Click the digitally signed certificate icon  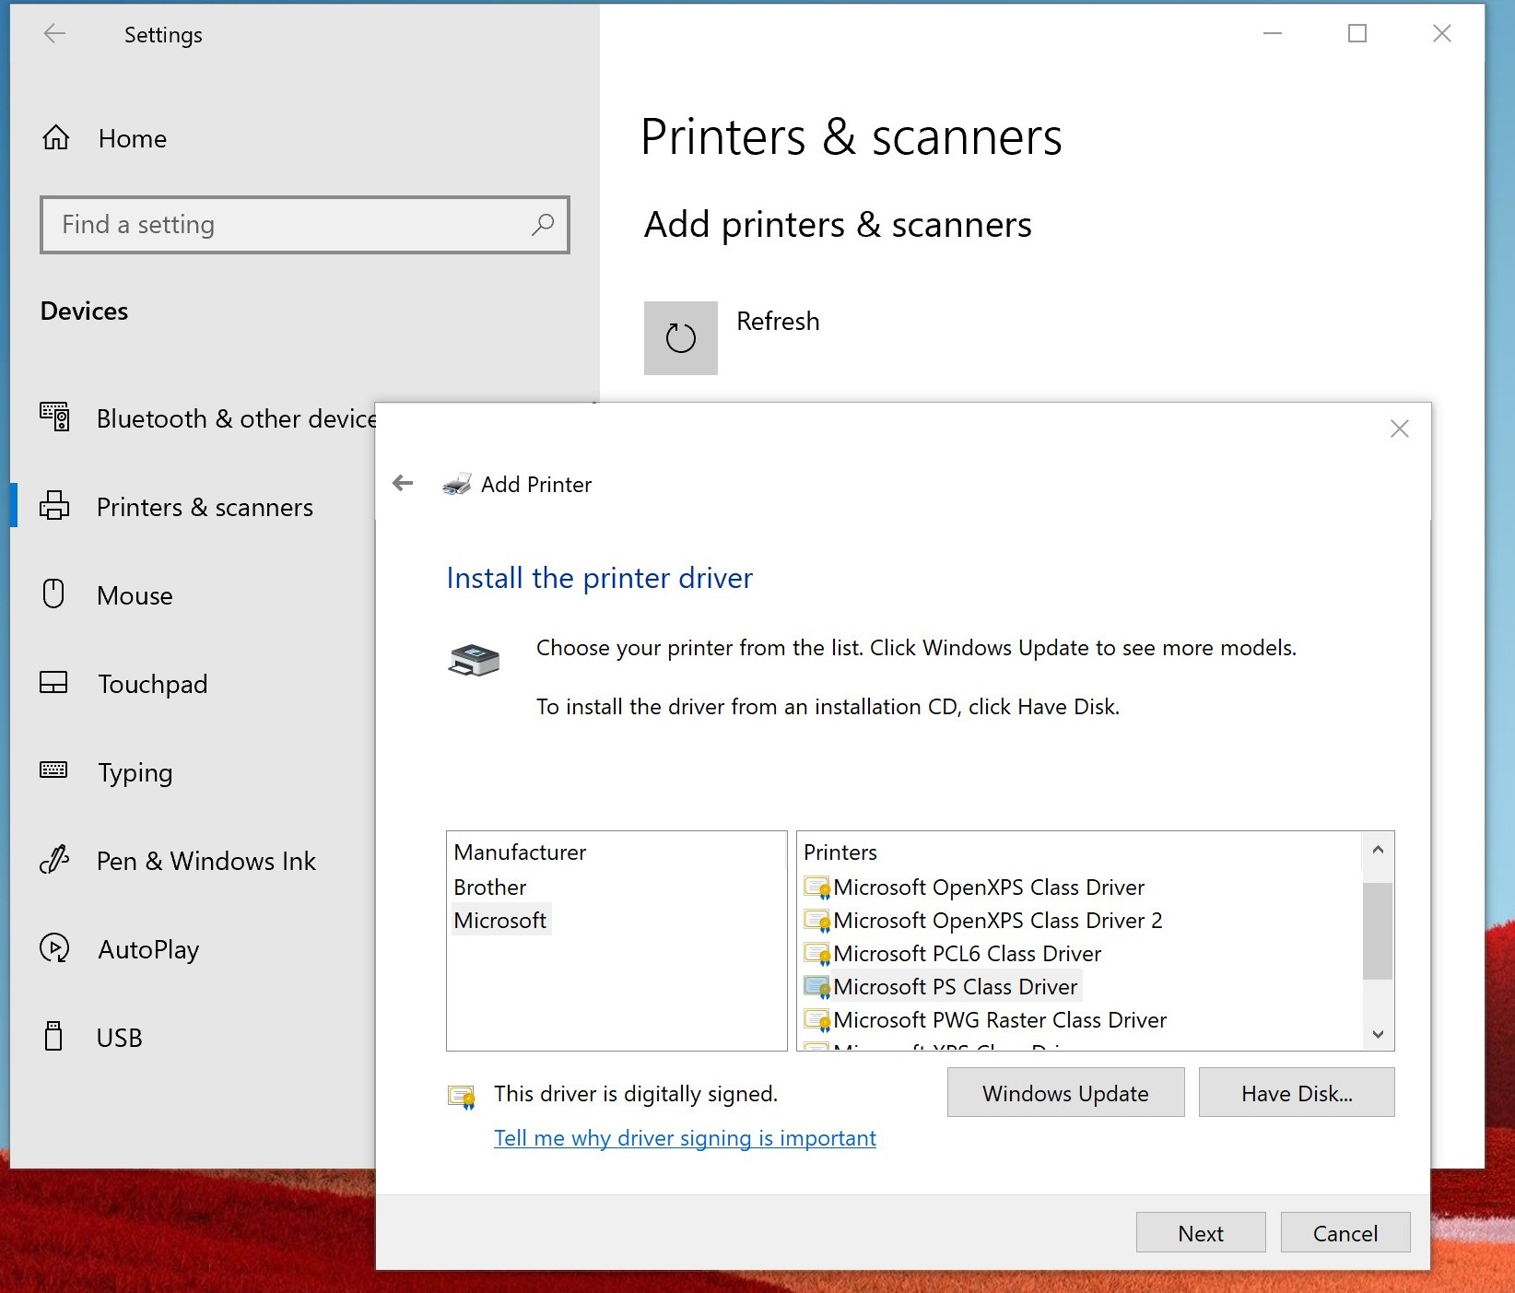pyautogui.click(x=462, y=1097)
